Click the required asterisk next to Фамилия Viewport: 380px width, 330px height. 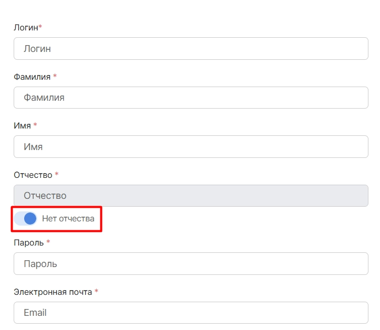coord(55,76)
